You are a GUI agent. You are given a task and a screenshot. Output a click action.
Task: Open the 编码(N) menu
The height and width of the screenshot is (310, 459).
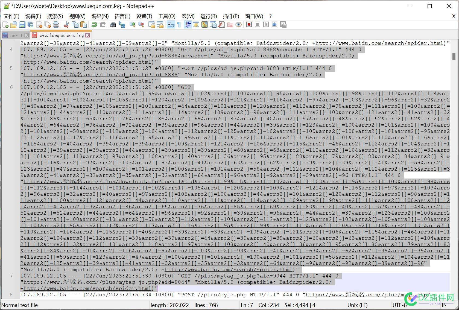tap(100, 16)
